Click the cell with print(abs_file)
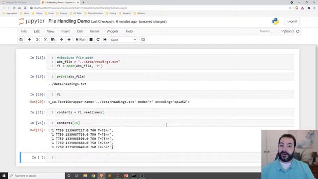The image size is (318, 179). tap(170, 77)
